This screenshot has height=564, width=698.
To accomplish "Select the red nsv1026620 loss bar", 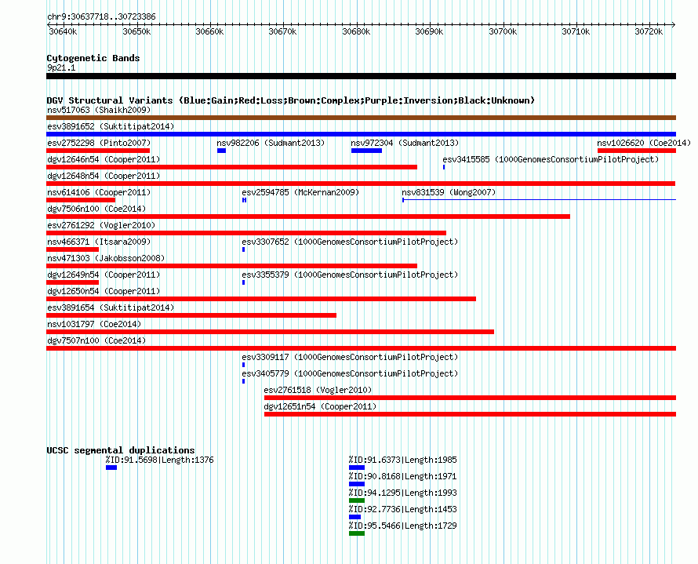I will coord(637,151).
